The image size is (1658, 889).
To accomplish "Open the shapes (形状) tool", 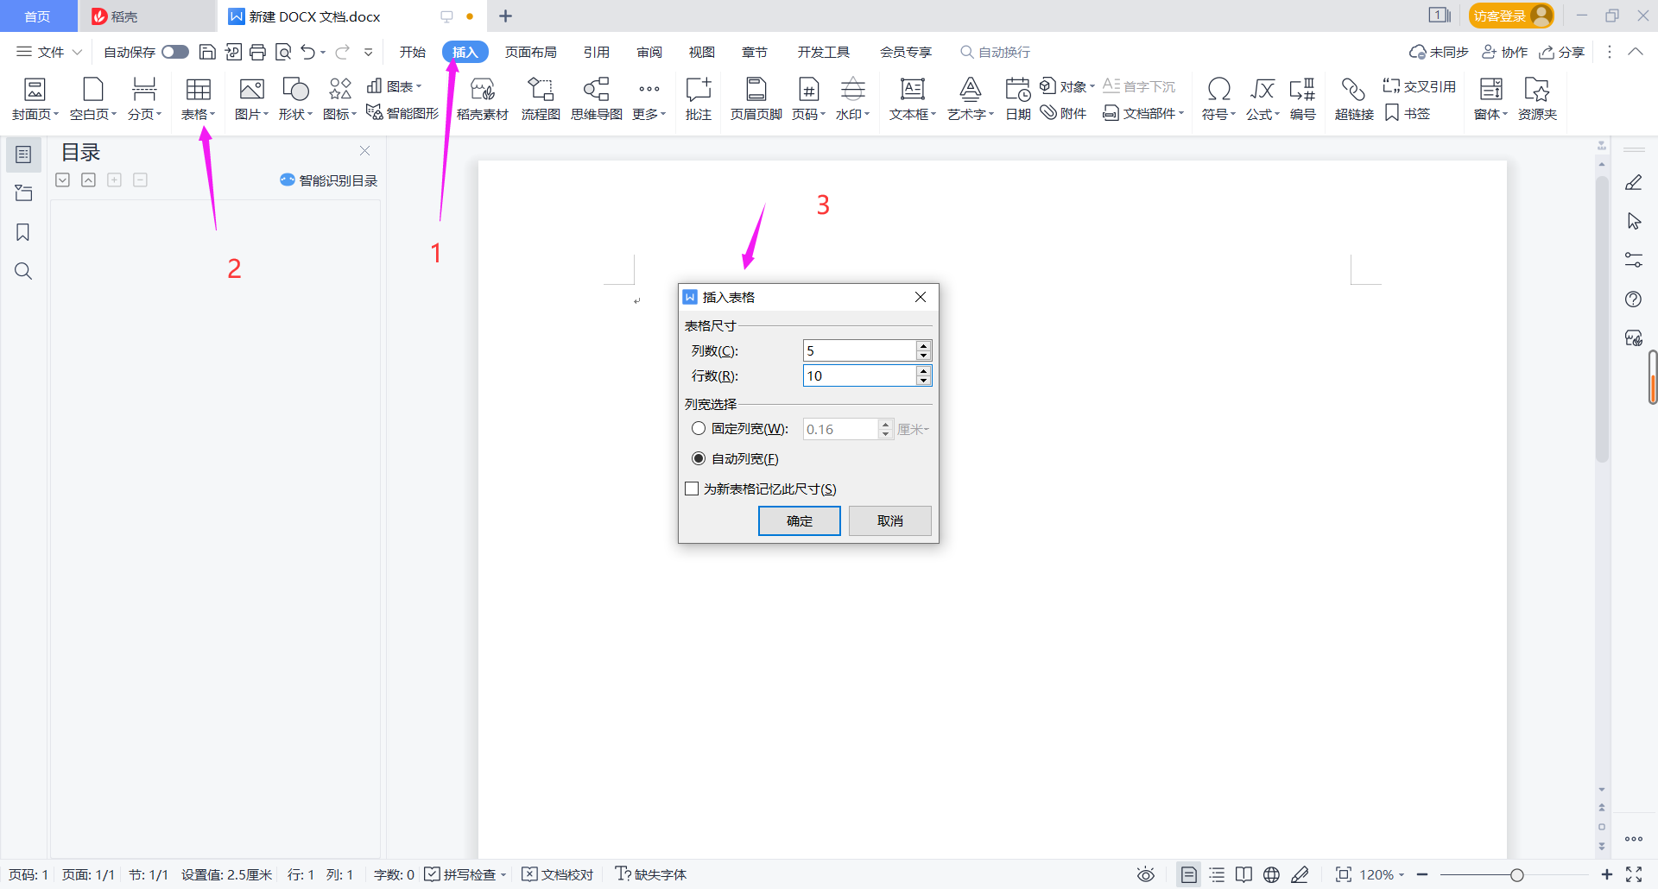I will pyautogui.click(x=295, y=99).
